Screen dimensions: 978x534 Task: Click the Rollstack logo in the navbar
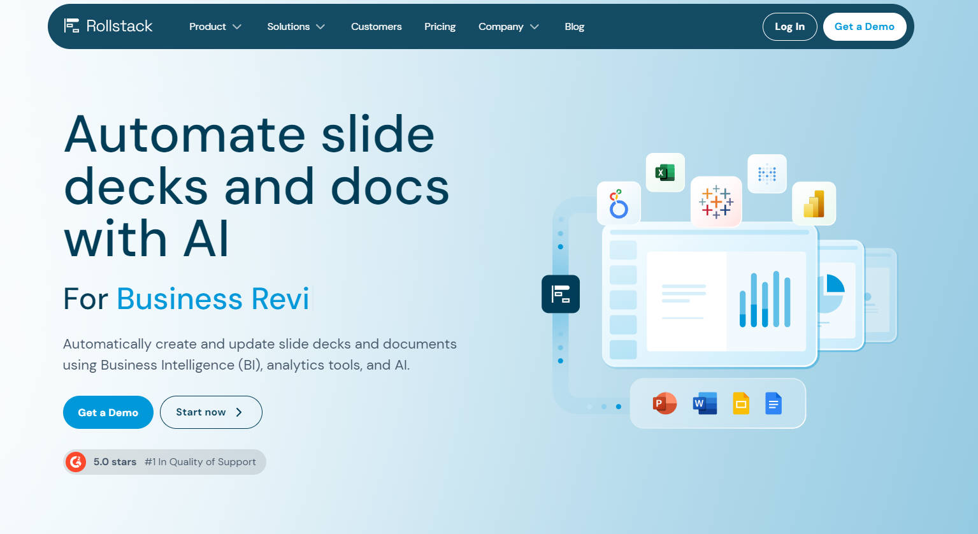pos(108,26)
